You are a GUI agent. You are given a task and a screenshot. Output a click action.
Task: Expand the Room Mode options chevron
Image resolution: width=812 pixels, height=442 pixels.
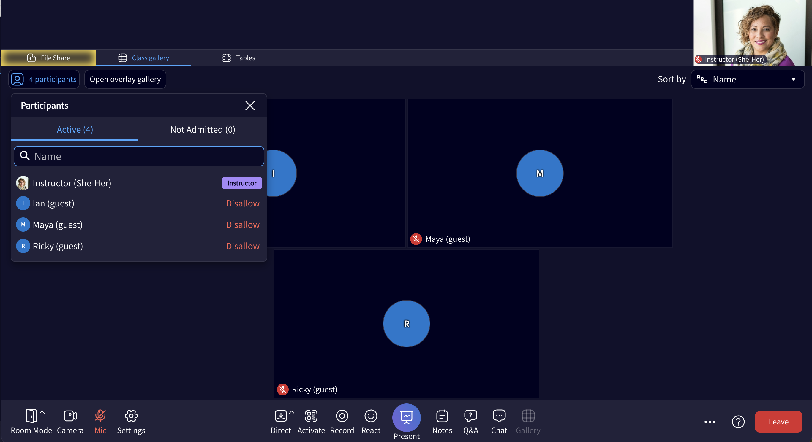[42, 412]
